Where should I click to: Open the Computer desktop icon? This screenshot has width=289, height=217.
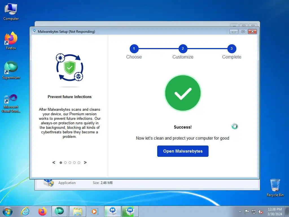pyautogui.click(x=11, y=12)
